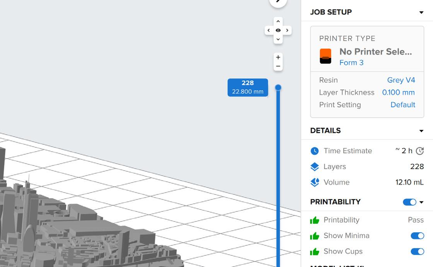Click the 228 / 22.800 mm layer label
The width and height of the screenshot is (433, 267).
pos(248,87)
